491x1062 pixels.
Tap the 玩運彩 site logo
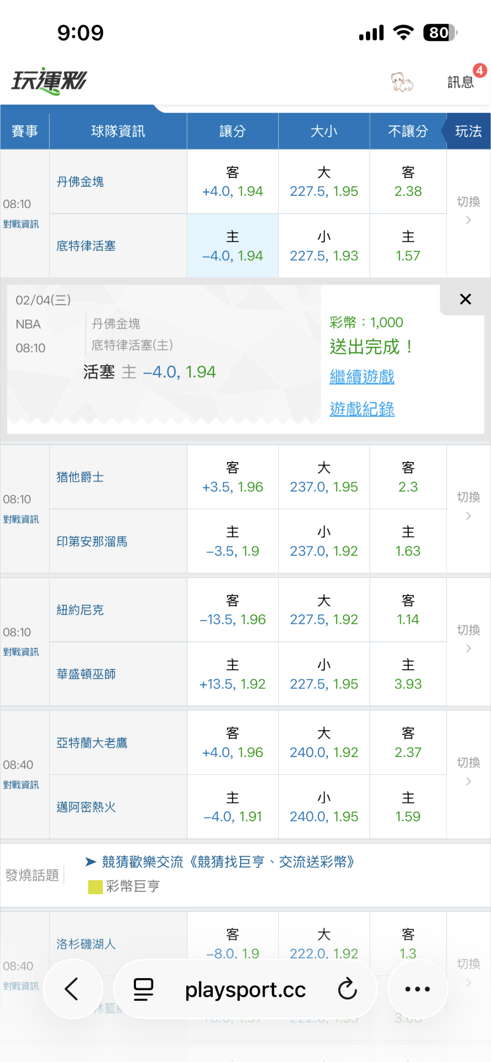pos(49,81)
